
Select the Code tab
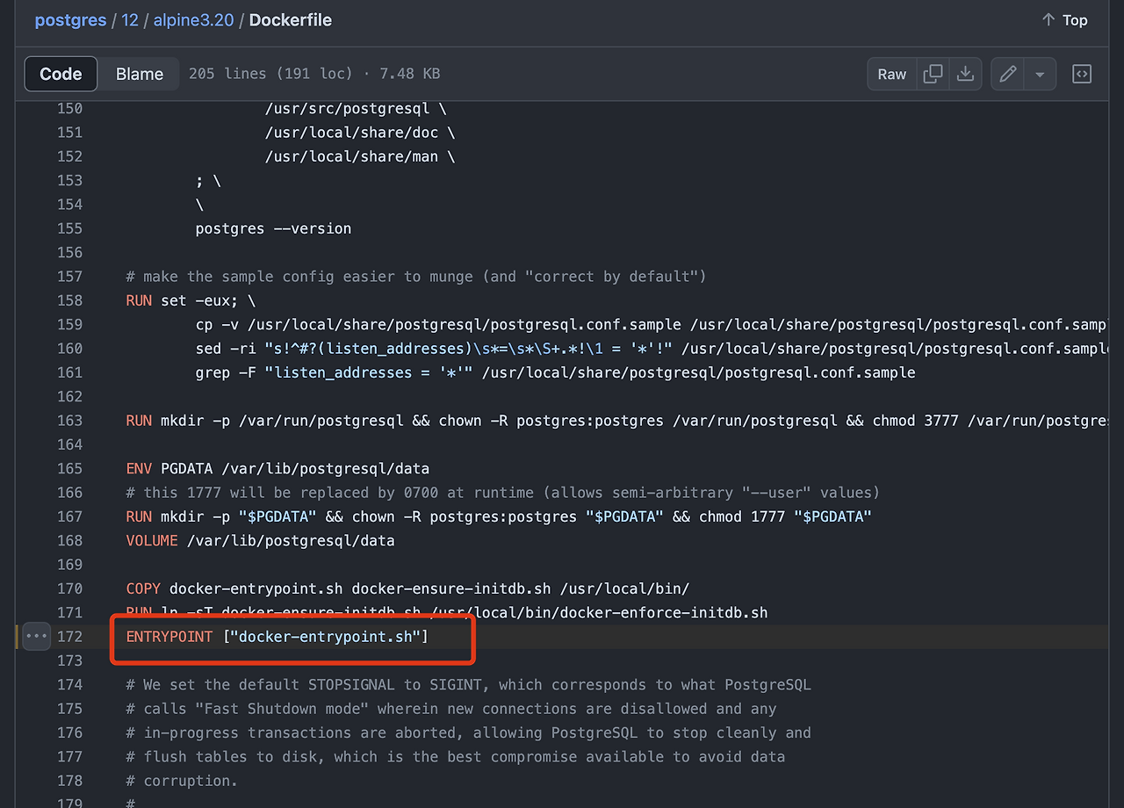pyautogui.click(x=61, y=74)
